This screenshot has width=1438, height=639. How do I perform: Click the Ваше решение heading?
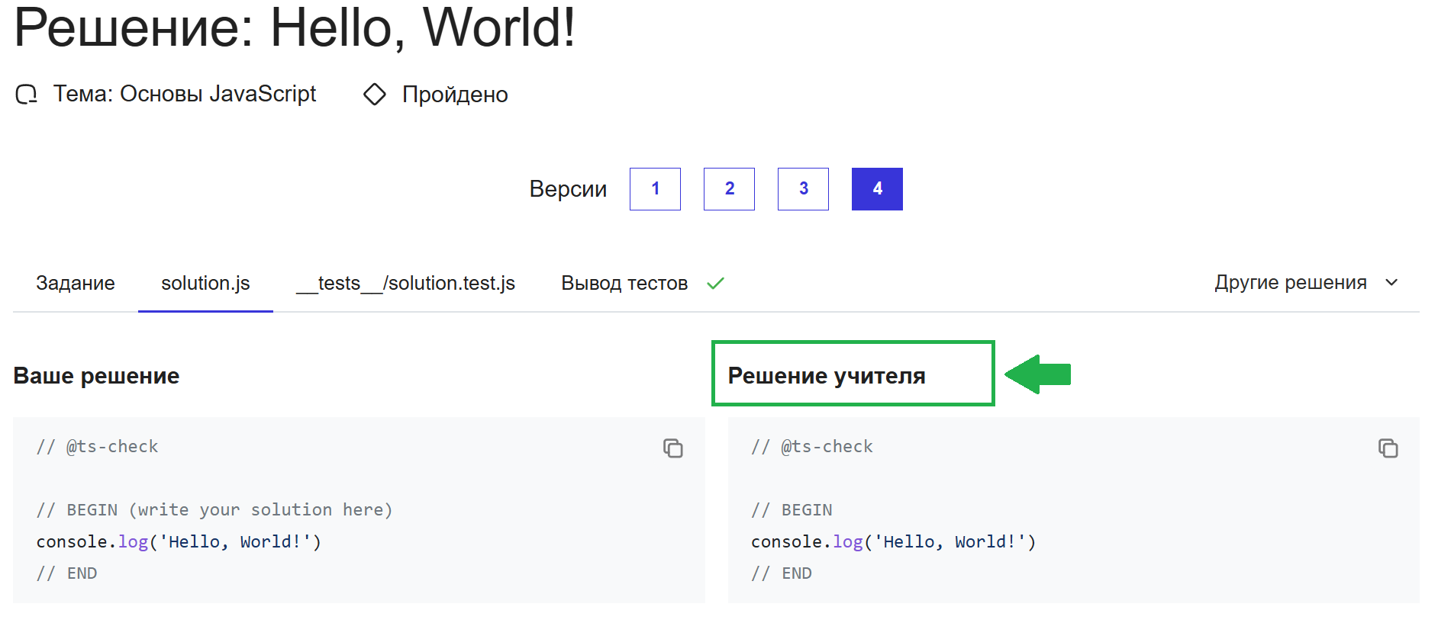pyautogui.click(x=96, y=376)
